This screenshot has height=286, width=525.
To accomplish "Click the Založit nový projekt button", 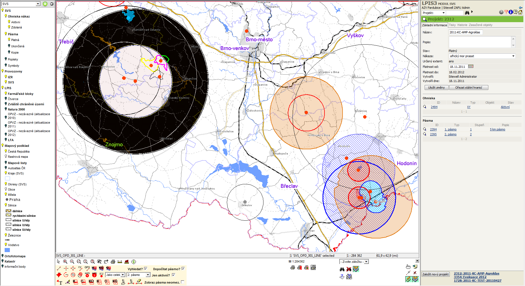I will point(436,274).
